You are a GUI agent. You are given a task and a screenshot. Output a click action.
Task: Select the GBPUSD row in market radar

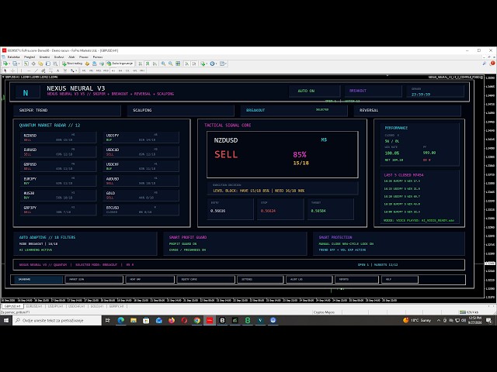pos(58,167)
